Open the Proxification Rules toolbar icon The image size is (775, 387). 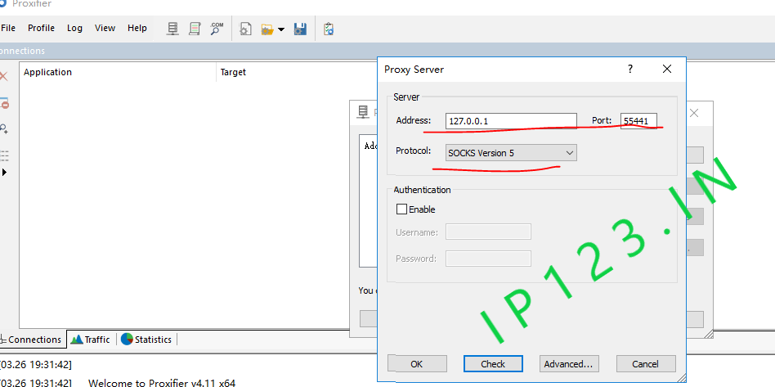pyautogui.click(x=195, y=29)
